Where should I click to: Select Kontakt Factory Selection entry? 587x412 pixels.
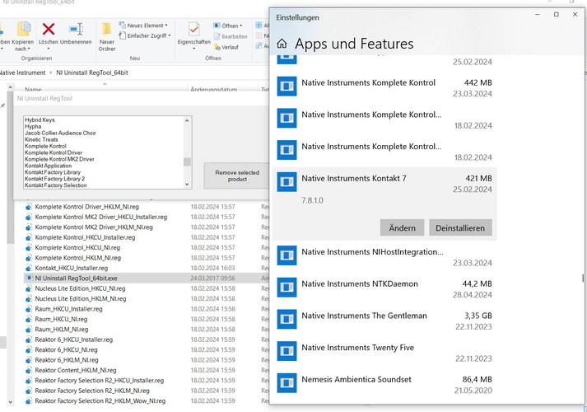55,185
